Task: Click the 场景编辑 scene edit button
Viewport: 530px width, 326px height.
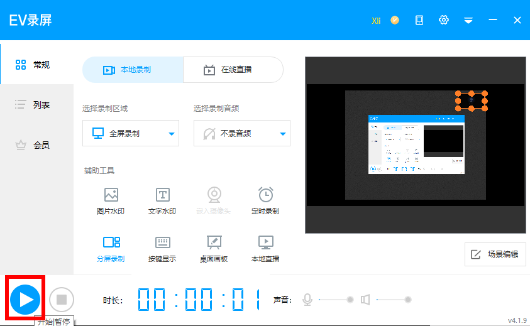Action: tap(495, 254)
